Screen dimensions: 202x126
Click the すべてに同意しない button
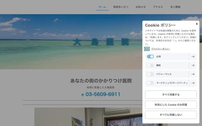tap(171, 115)
